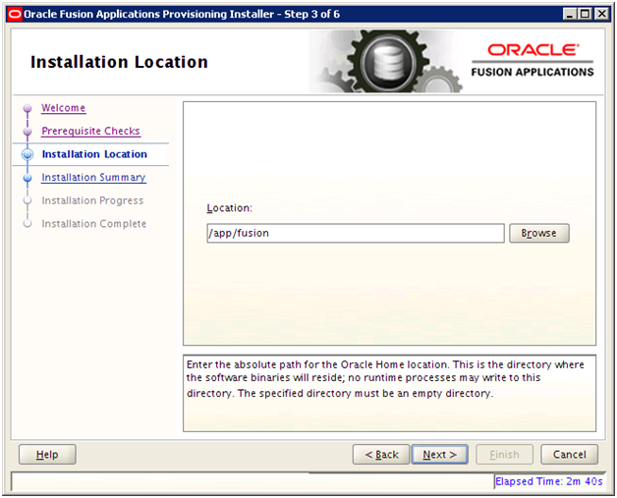
Task: Click the Elapsed Time status text
Action: coord(549,481)
